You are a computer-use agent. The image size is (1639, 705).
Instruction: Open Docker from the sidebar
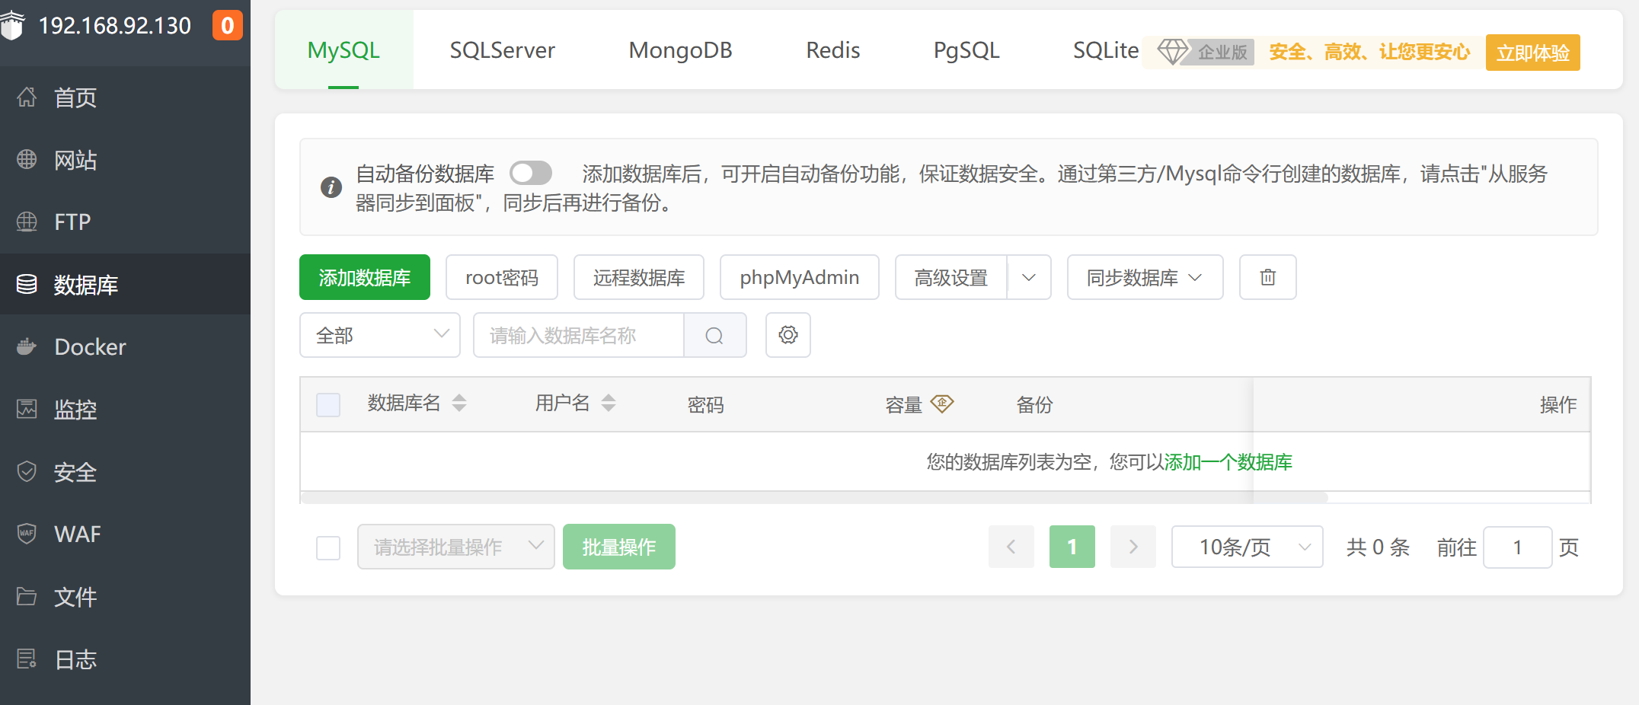tap(90, 347)
